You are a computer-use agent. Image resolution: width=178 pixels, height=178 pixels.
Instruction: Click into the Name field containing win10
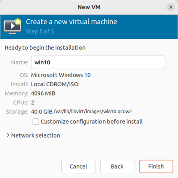point(98,62)
